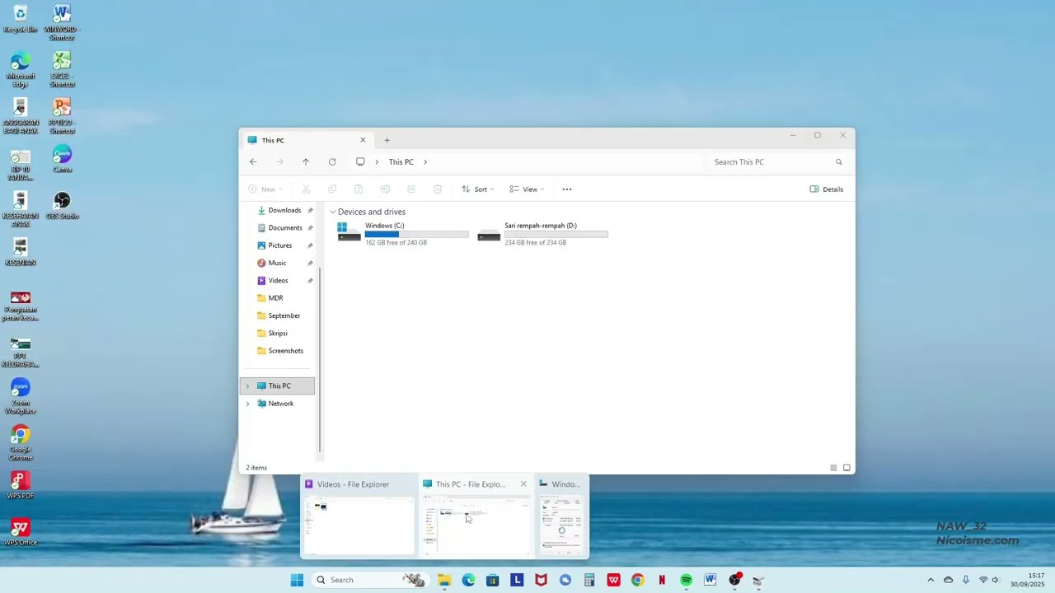Click the D: drive storage usage bar
Viewport: 1055px width, 593px height.
556,235
